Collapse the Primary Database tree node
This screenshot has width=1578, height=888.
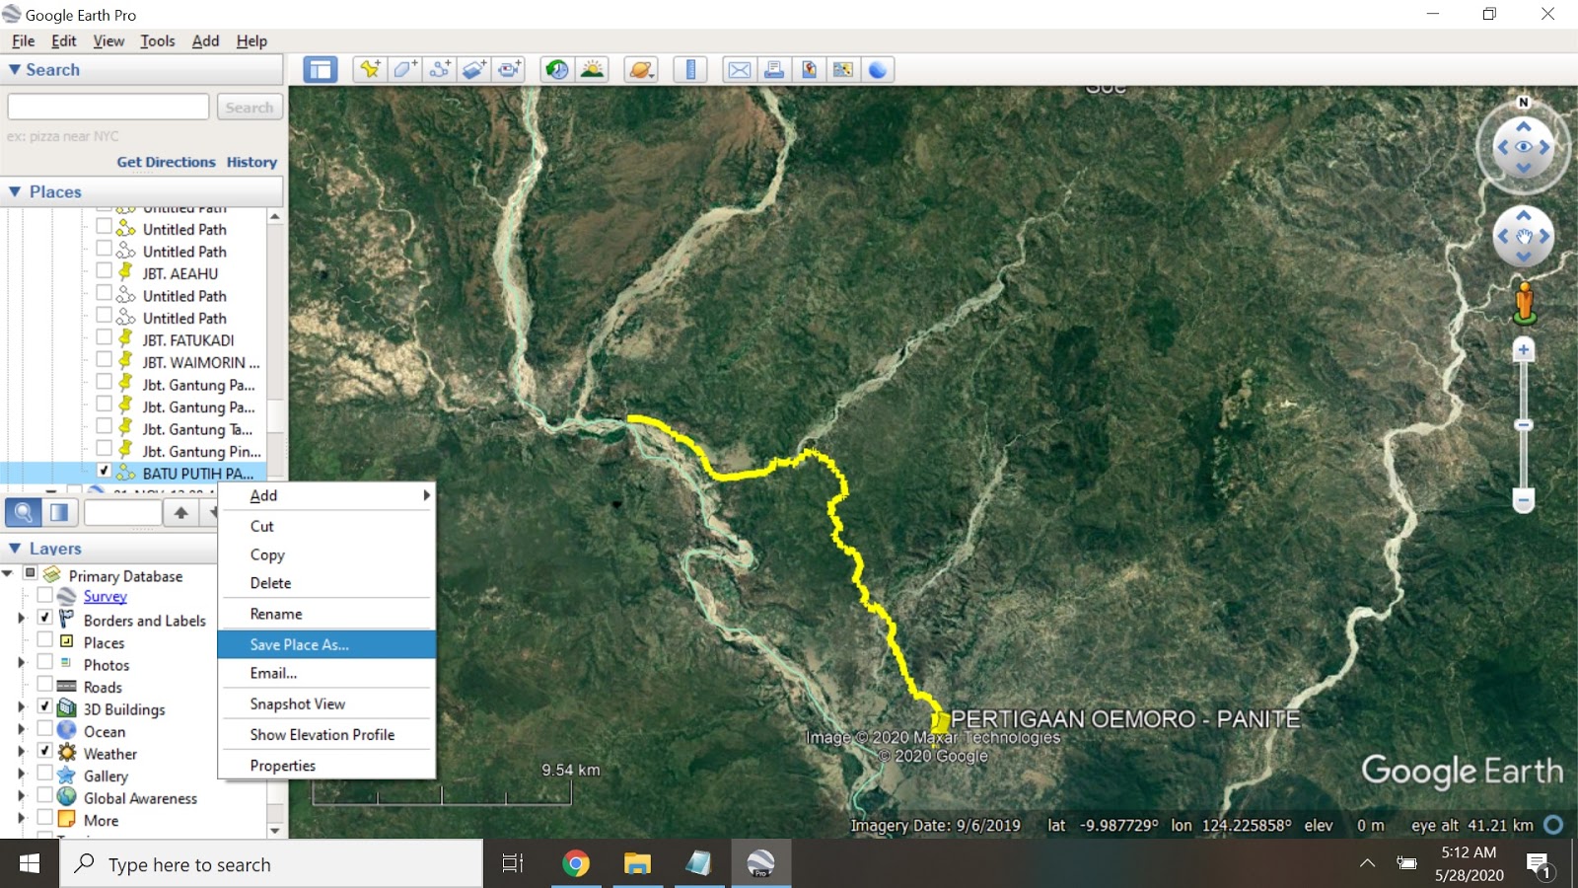(8, 573)
